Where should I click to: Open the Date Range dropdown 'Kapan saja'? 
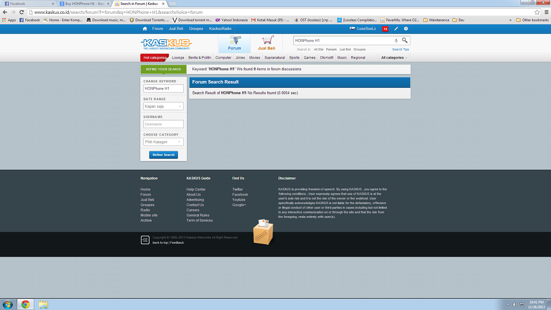point(164,106)
